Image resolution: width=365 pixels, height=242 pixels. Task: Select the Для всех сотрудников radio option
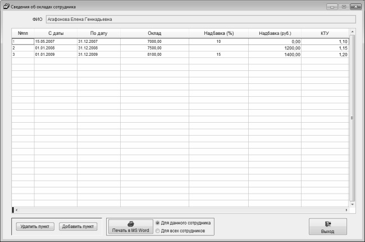157,231
